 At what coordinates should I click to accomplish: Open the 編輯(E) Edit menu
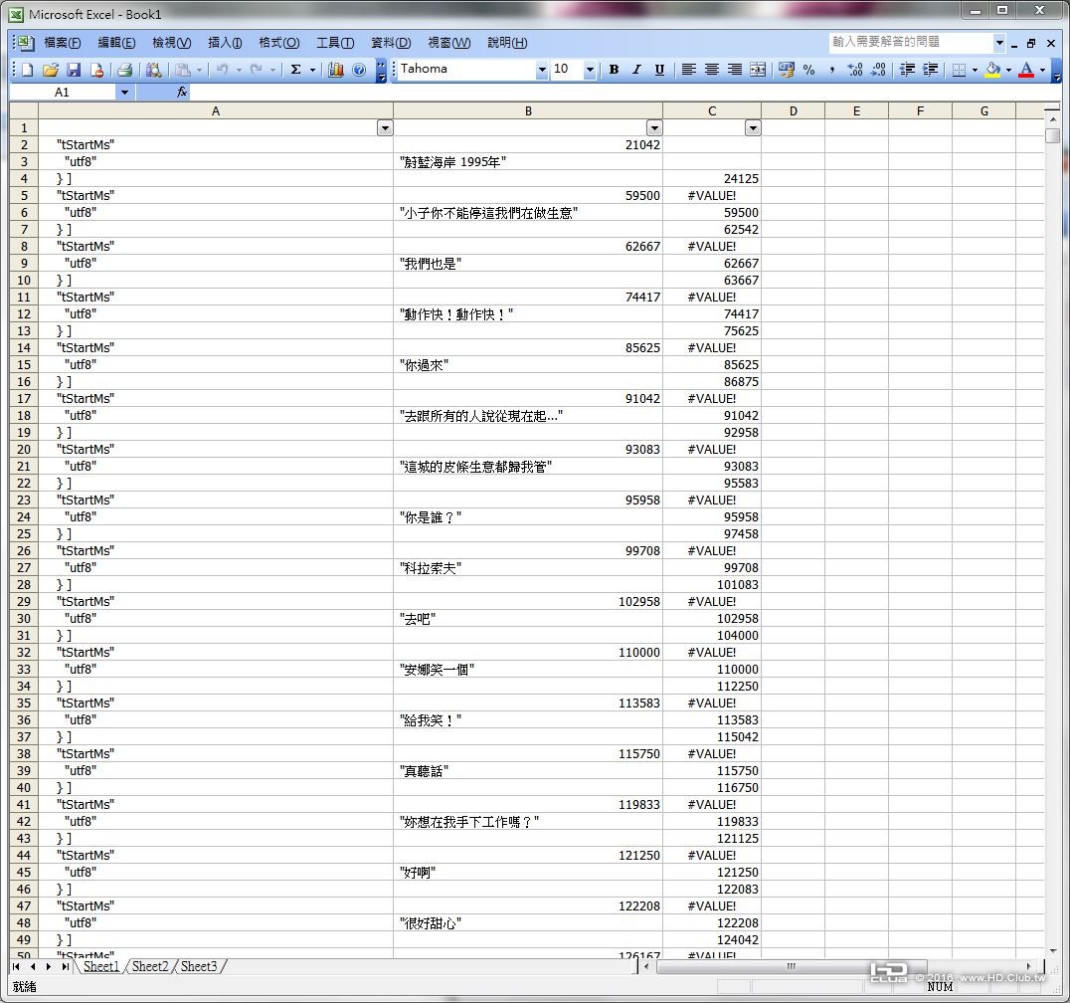tap(116, 43)
